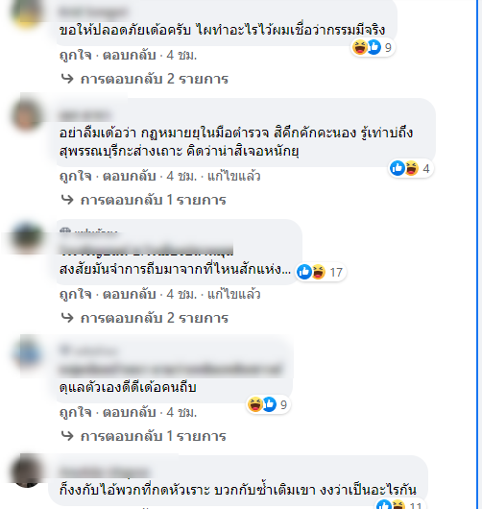
Task: Like the ขอให้ปลอดภัยเด้อครับ comment via ถูกใจ
Action: pos(75,55)
